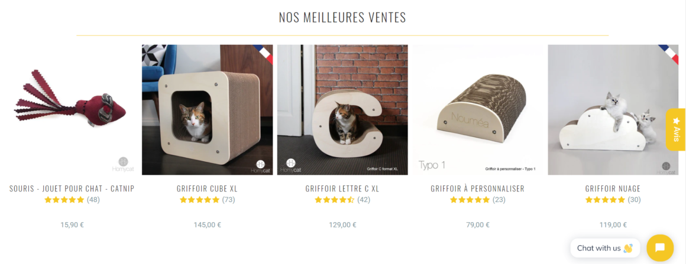The height and width of the screenshot is (264, 686).
Task: Open the Griffoir Lettre C XL photo
Action: tap(342, 110)
